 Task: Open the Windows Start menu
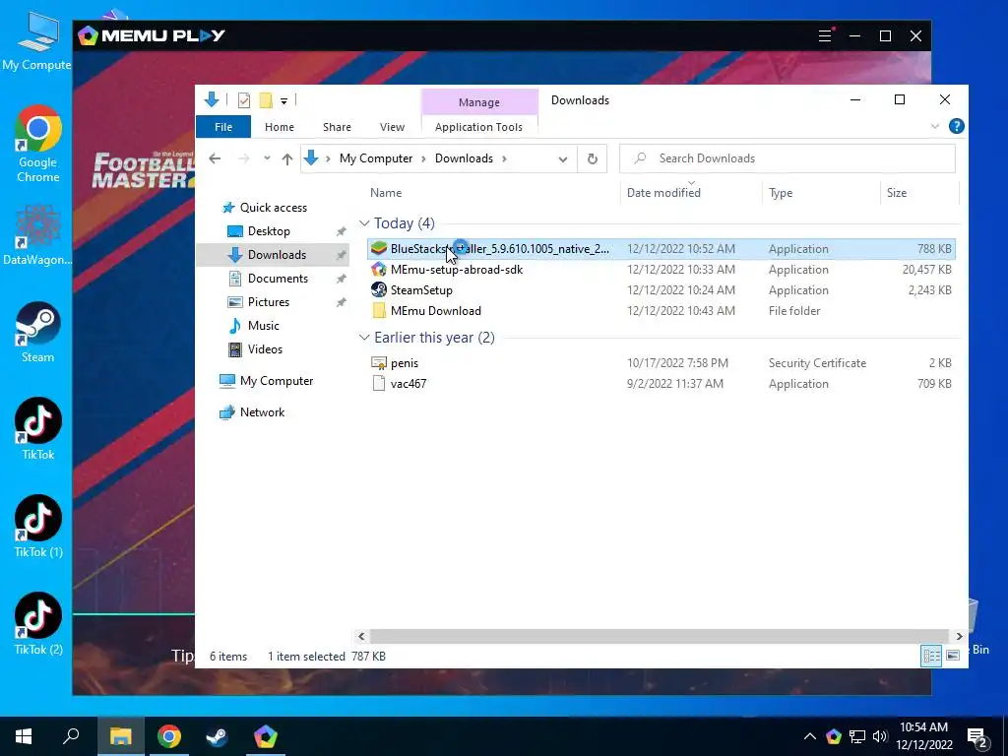tap(24, 736)
